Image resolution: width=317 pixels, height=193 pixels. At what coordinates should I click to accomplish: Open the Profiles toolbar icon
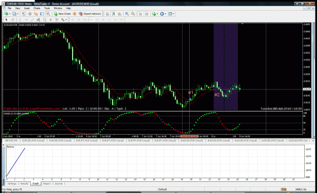(14, 14)
